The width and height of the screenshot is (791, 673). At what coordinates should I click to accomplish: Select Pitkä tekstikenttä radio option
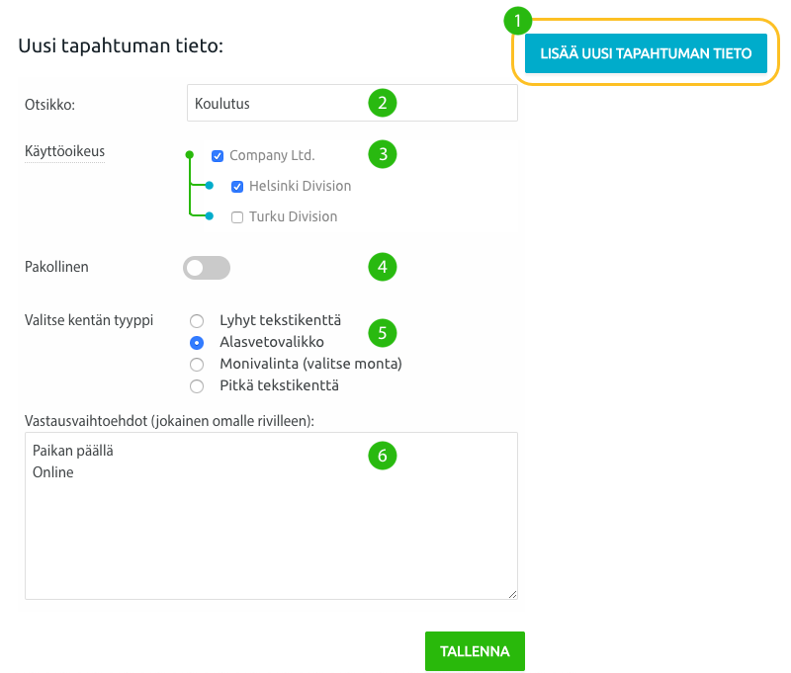pos(197,386)
